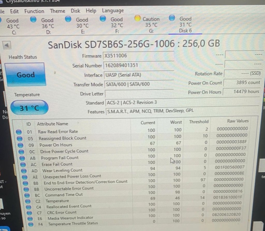This screenshot has width=265, height=231.
Task: Click the blue status orb for Disk 6
Action: click(172, 18)
